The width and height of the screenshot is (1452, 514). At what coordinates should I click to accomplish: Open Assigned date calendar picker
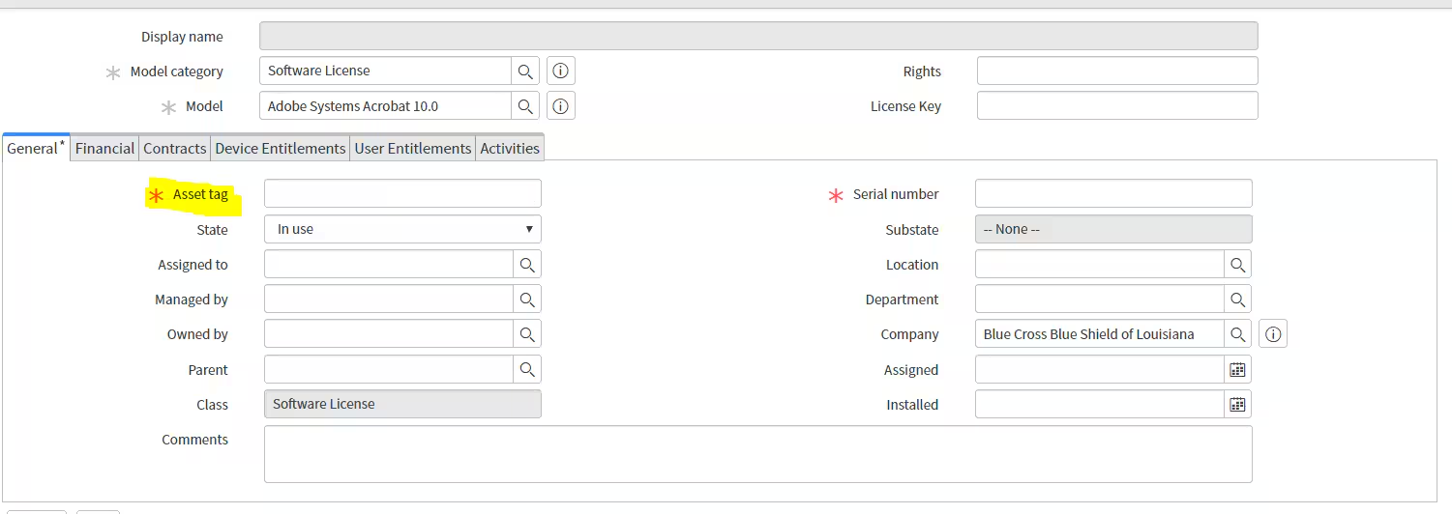1238,369
